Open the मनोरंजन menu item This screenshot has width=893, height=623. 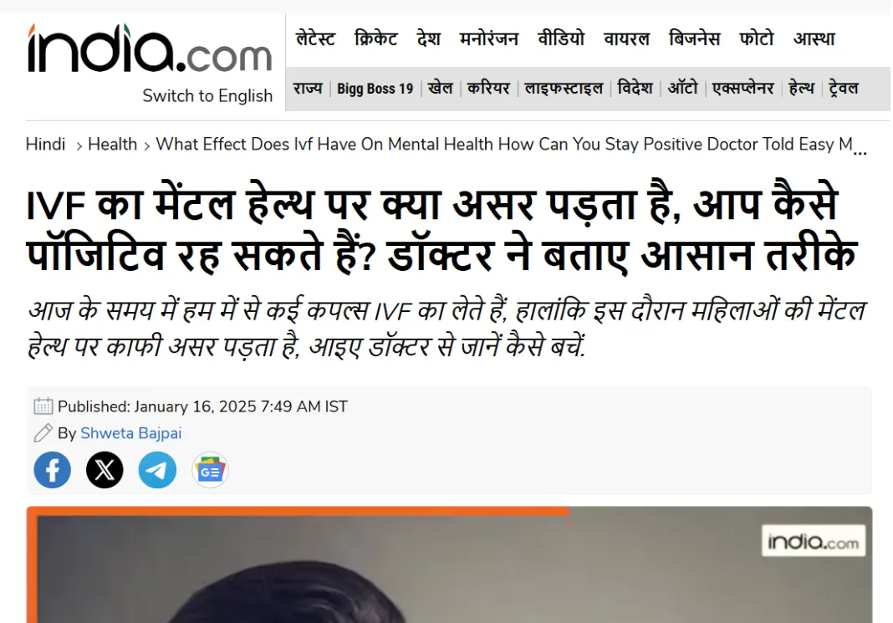click(x=489, y=38)
